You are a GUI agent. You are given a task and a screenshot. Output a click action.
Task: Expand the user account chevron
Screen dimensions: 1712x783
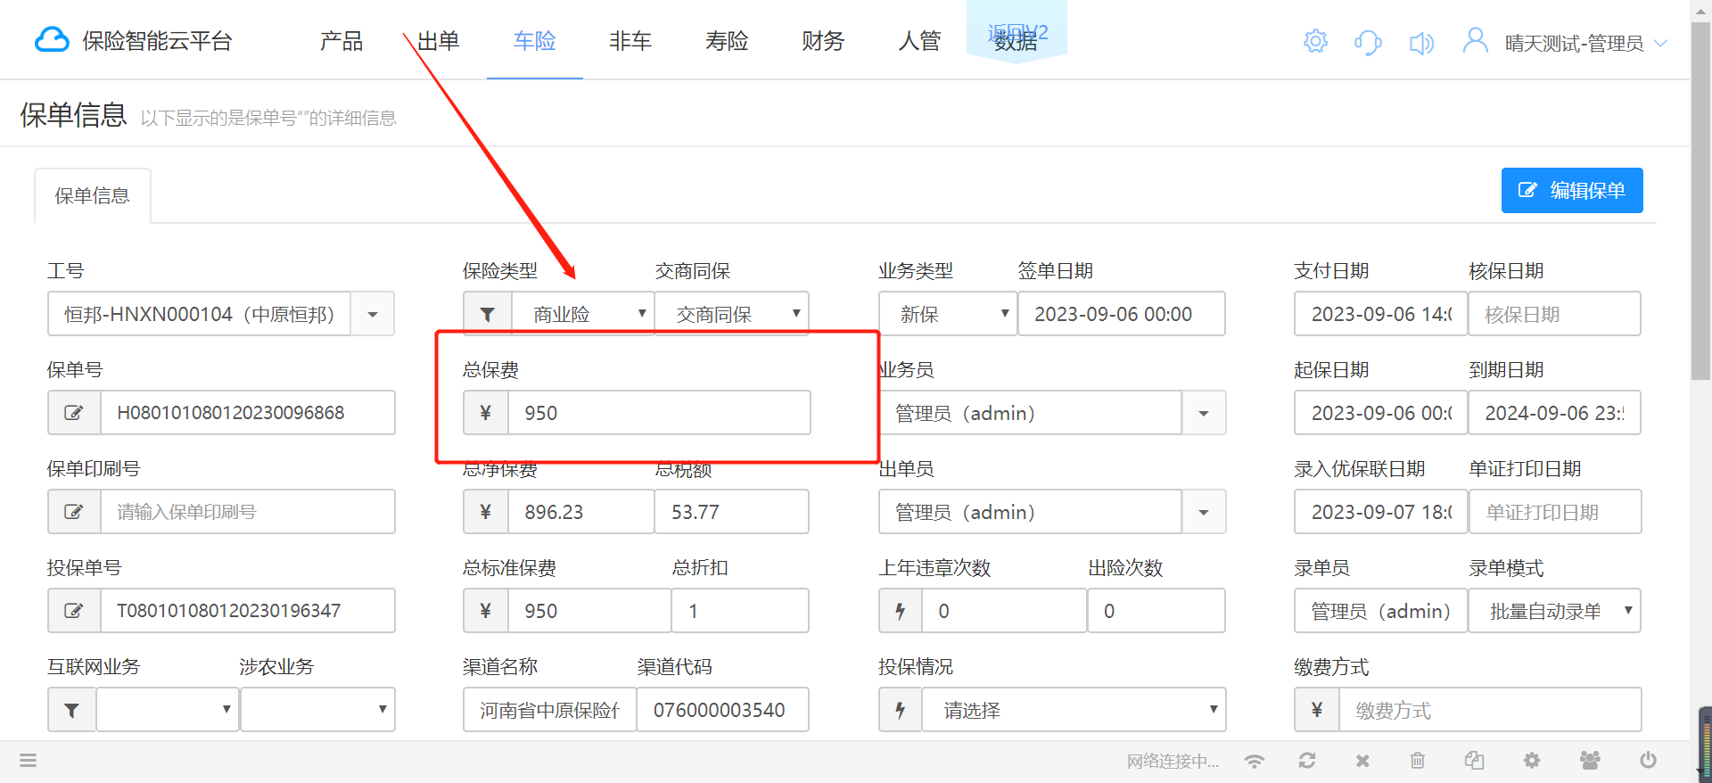1660,43
